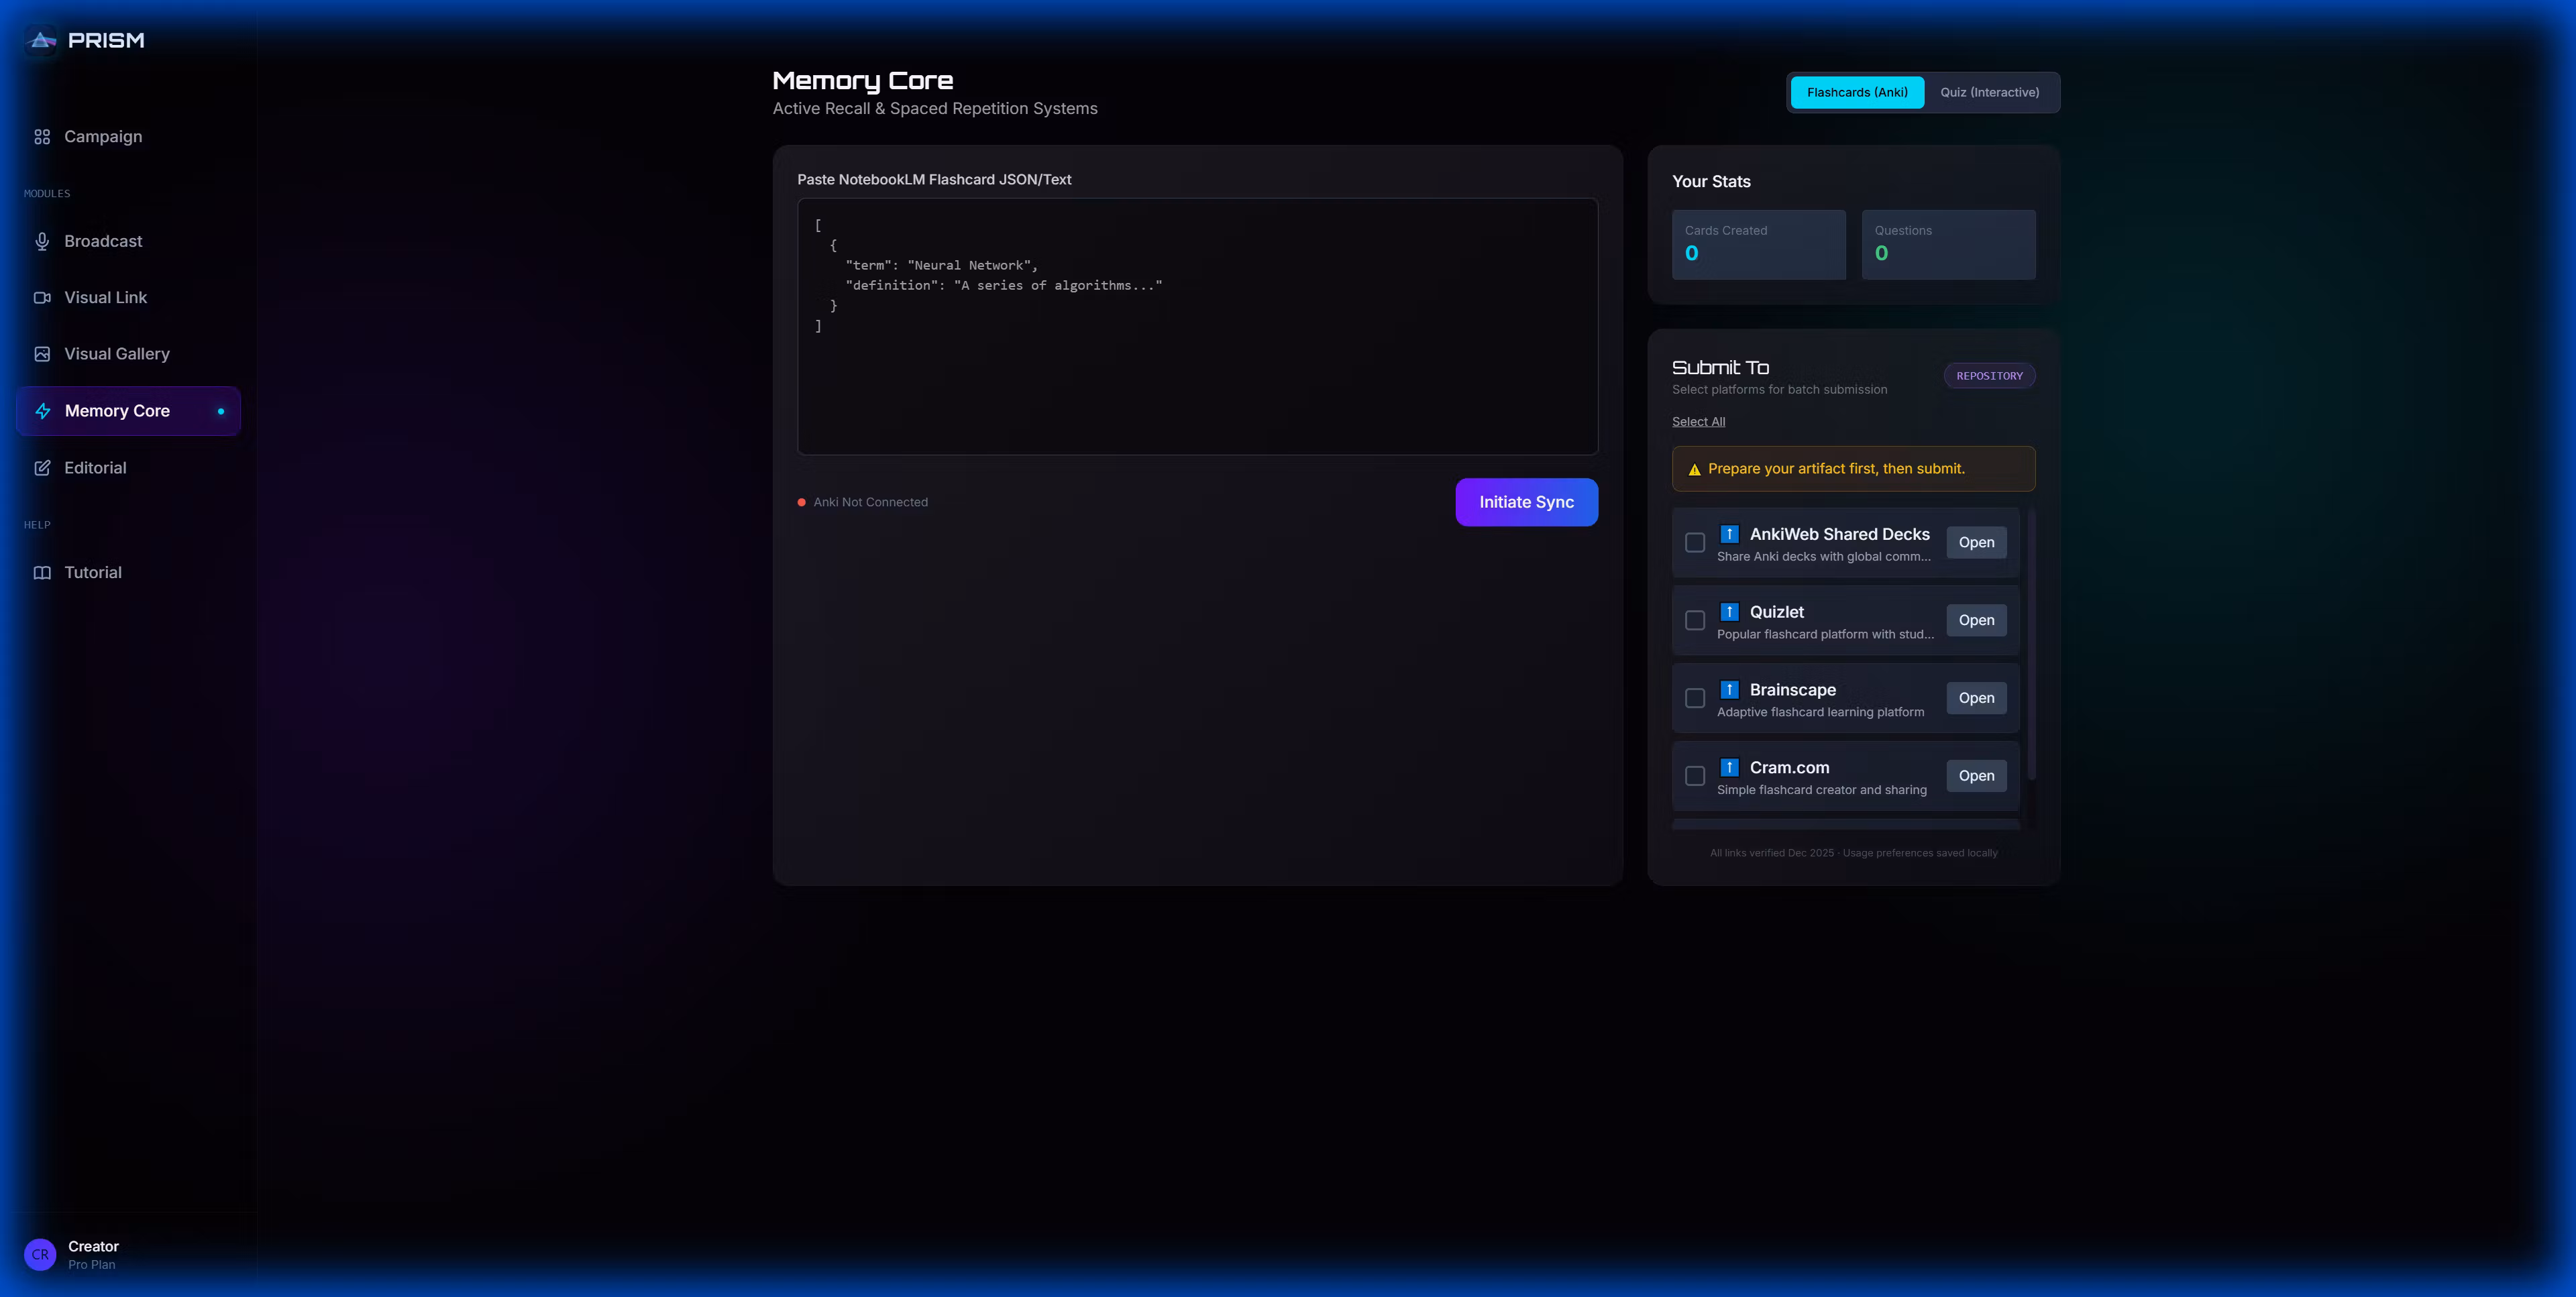Click the CR user avatar
This screenshot has width=2576, height=1297.
[x=40, y=1254]
